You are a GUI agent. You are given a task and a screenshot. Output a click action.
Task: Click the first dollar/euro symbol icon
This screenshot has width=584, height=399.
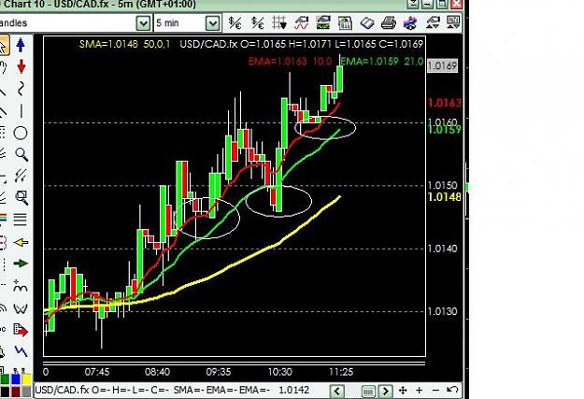235,23
